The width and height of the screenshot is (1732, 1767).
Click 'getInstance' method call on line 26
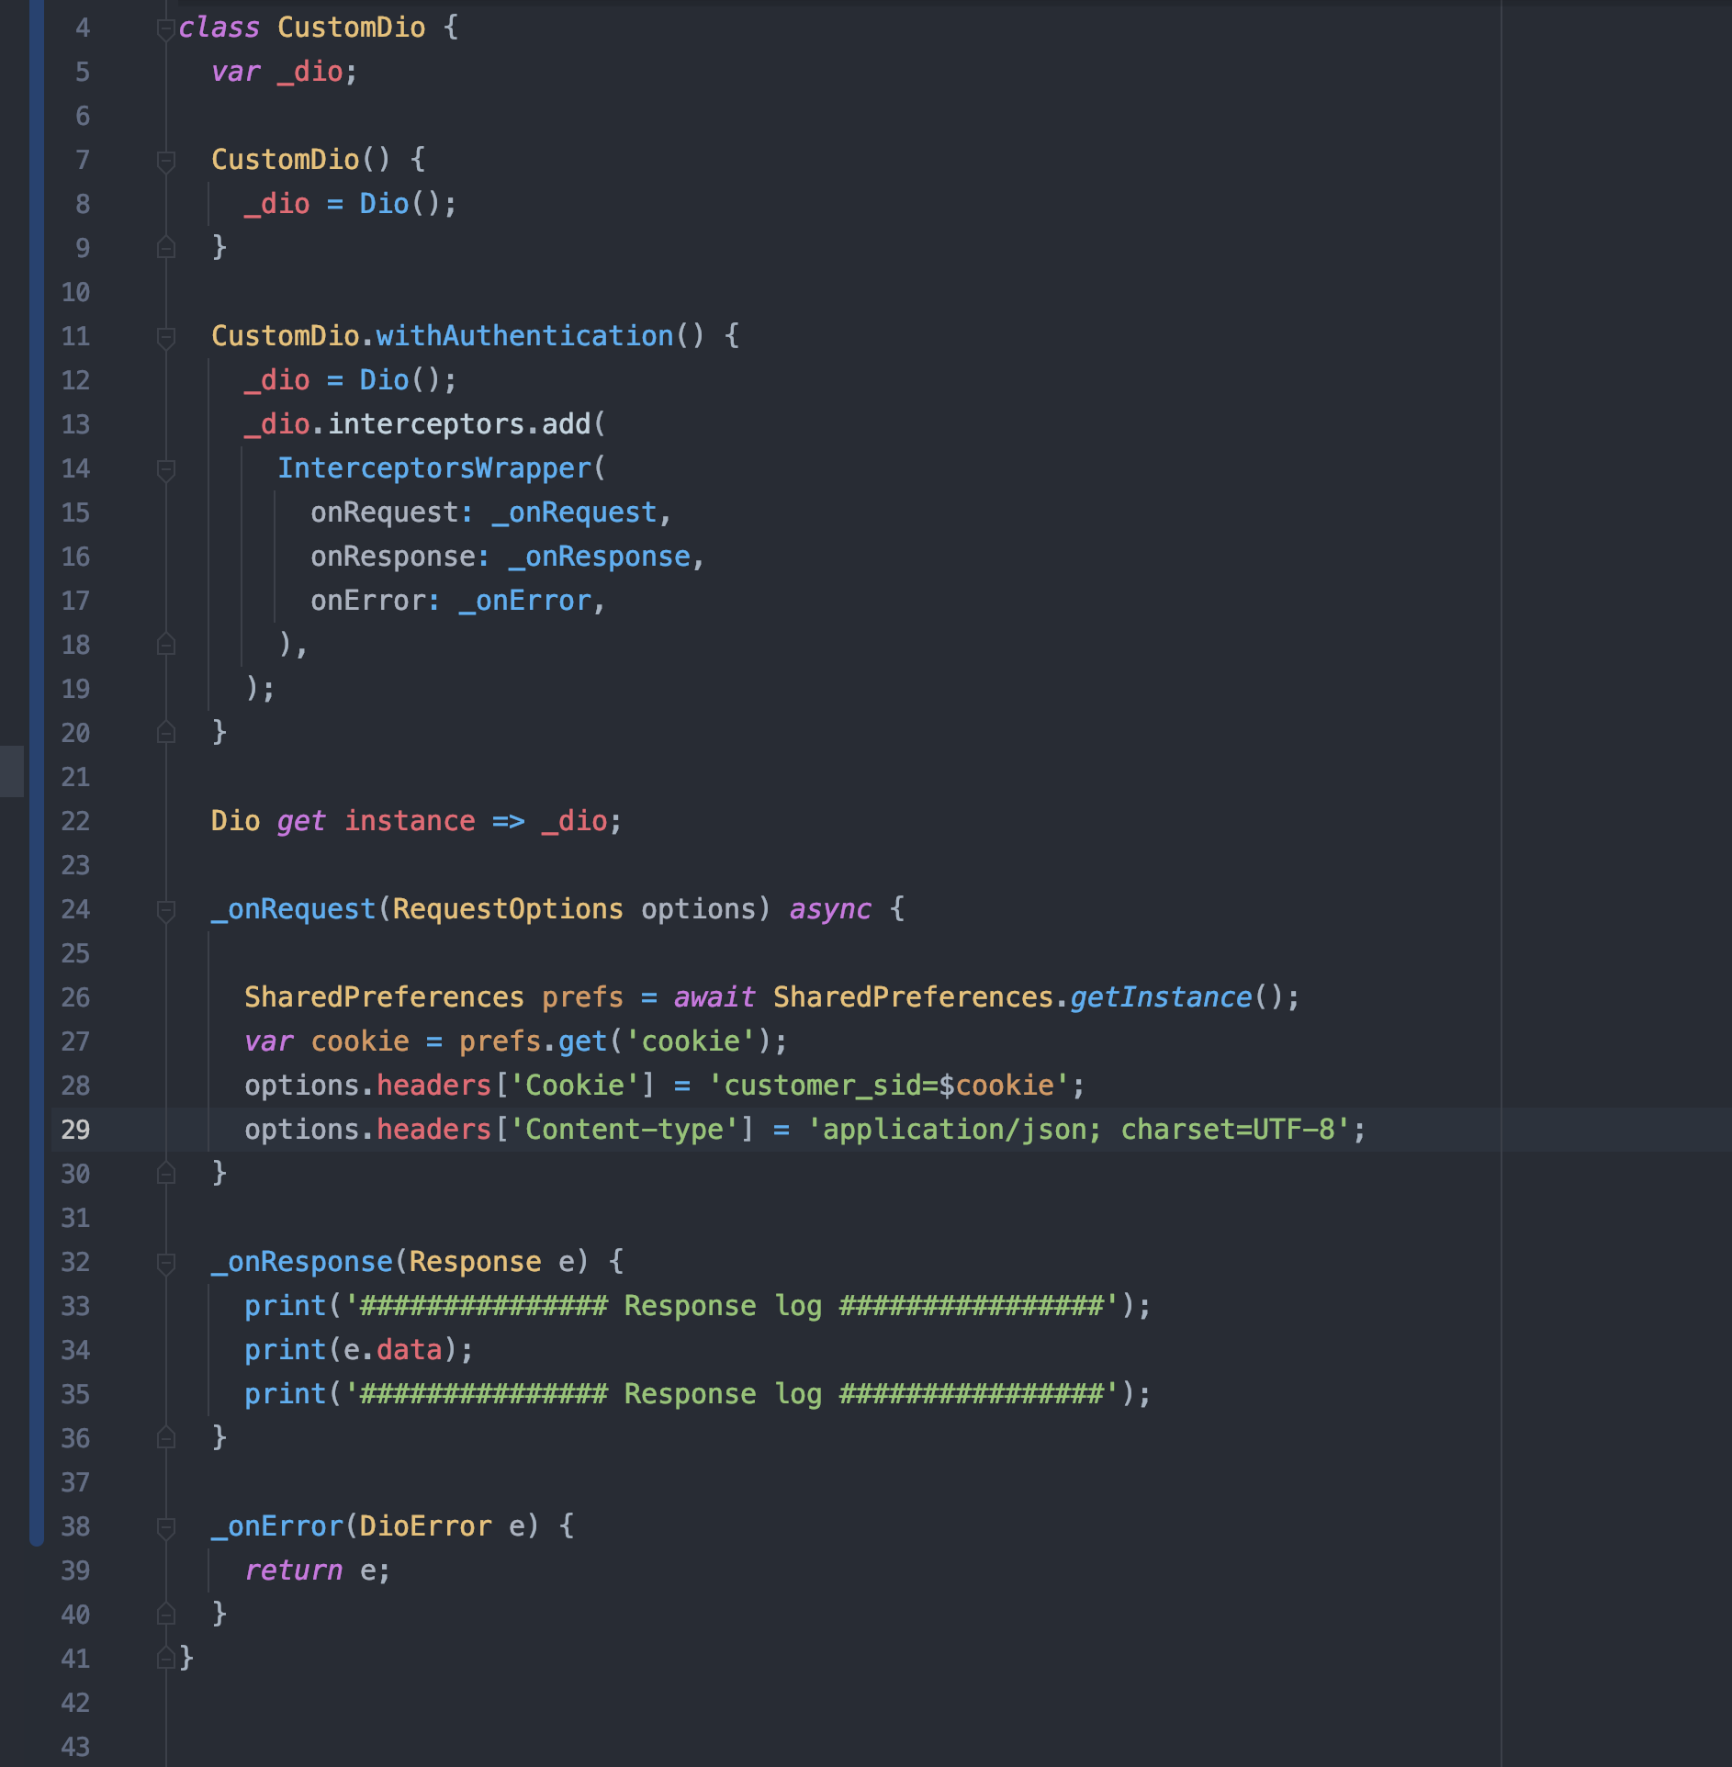(1161, 997)
